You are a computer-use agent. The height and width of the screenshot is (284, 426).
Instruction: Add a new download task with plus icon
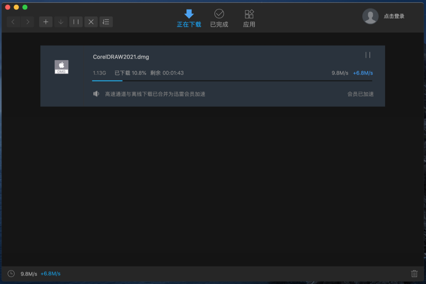(46, 22)
